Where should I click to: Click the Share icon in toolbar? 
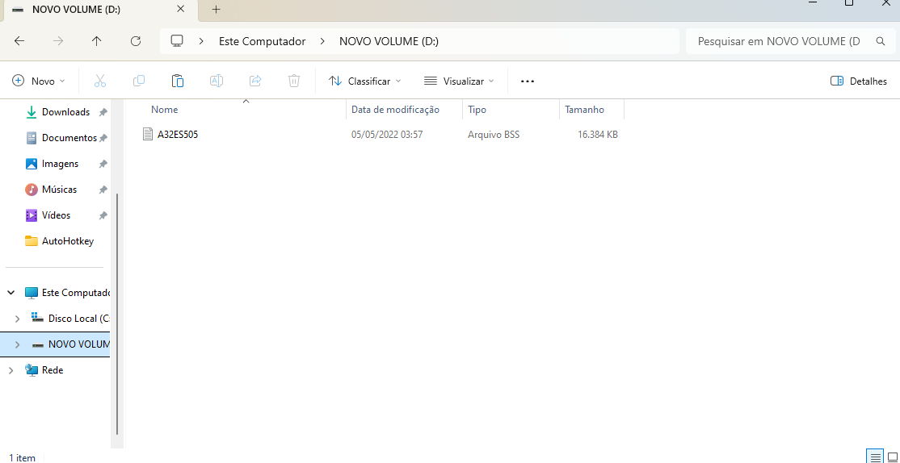pyautogui.click(x=255, y=81)
